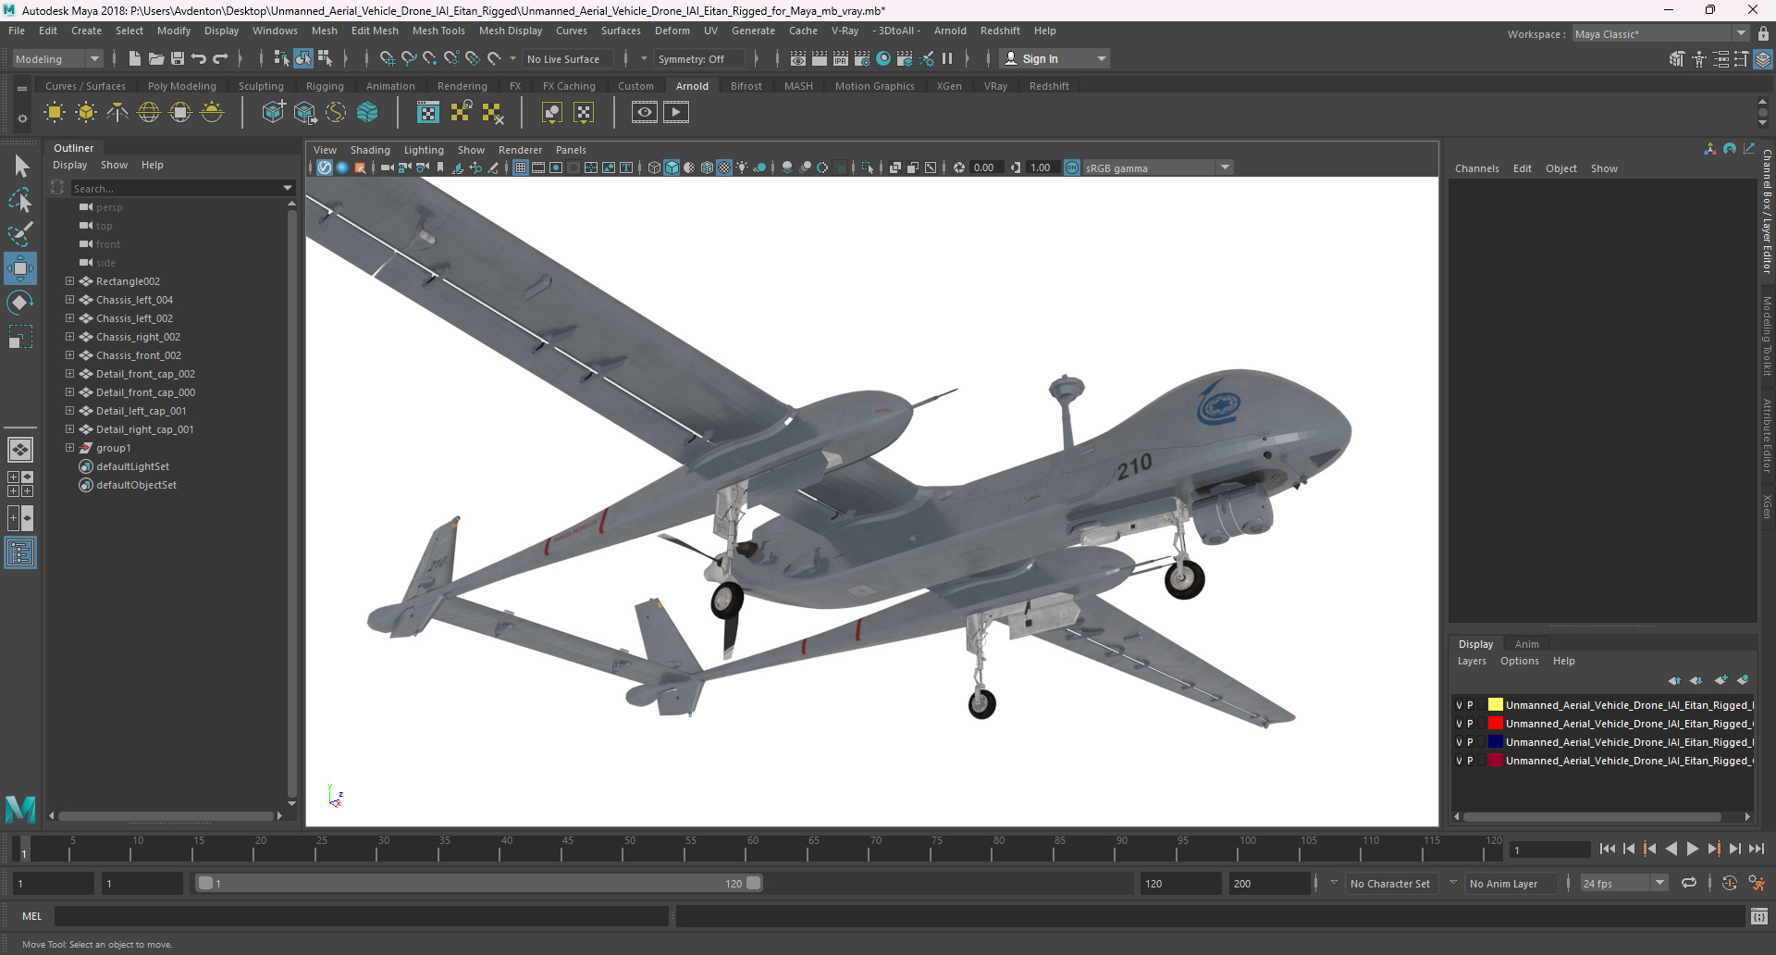Screen dimensions: 1776x955
Task: Switch to the Rigging shelf tab
Action: click(x=325, y=86)
